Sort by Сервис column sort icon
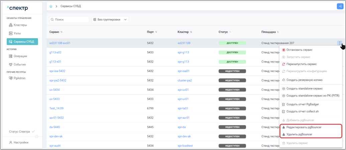 click(62, 32)
